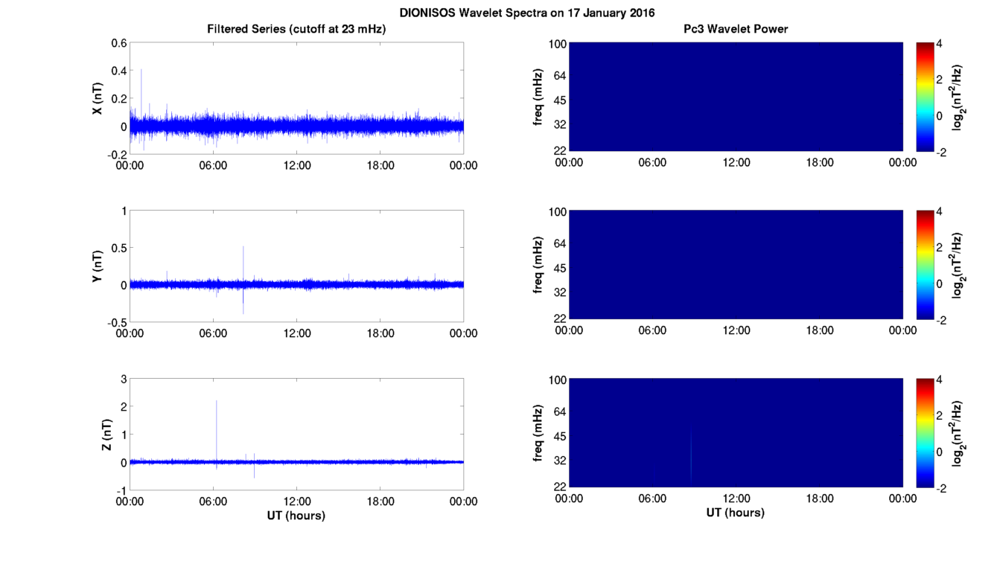Click the middle colorbar beside Y spectrum
This screenshot has height=561, width=997.
(x=927, y=265)
